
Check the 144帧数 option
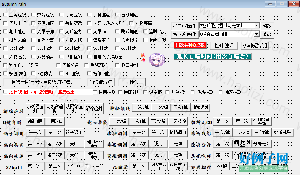(x=5, y=48)
